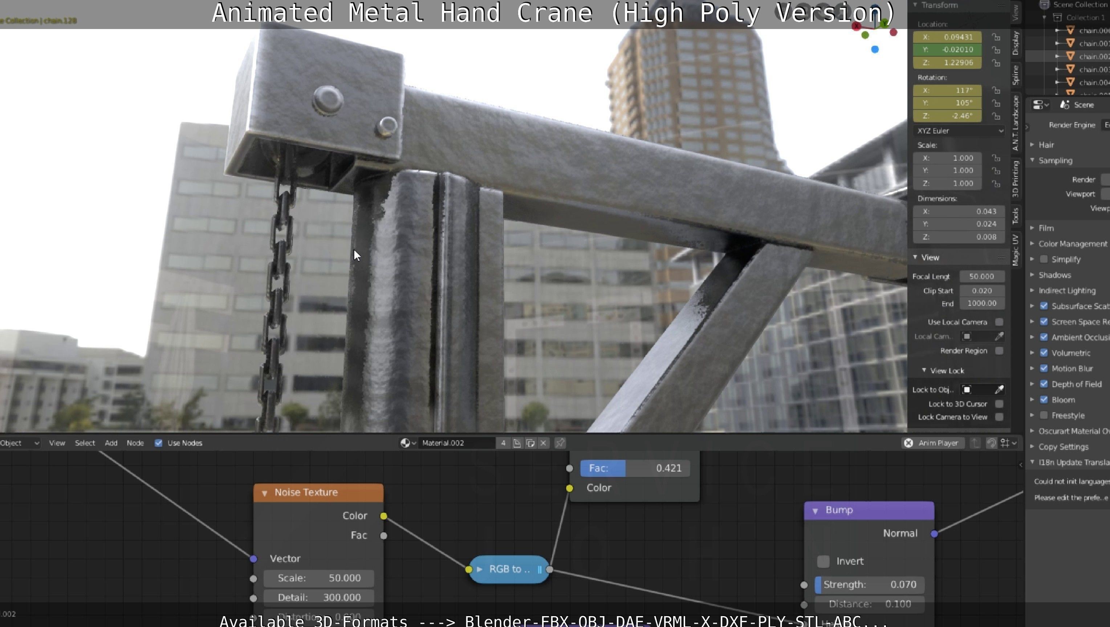
Task: Disable the Motion Blur checkbox
Action: coord(1044,369)
